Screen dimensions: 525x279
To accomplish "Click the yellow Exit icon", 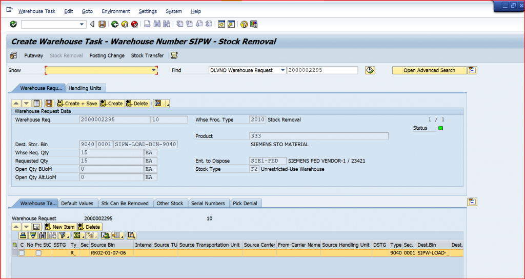I will (x=125, y=24).
